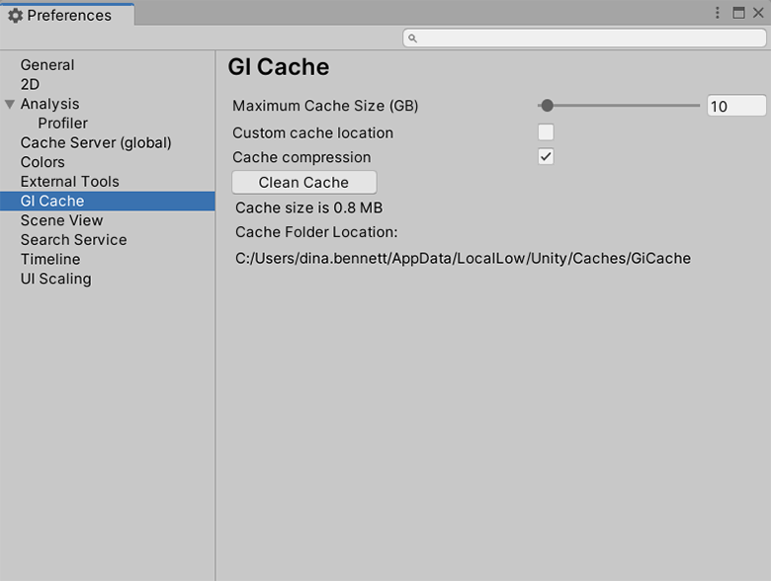
Task: Enable the Custom cache location checkbox
Action: click(546, 132)
